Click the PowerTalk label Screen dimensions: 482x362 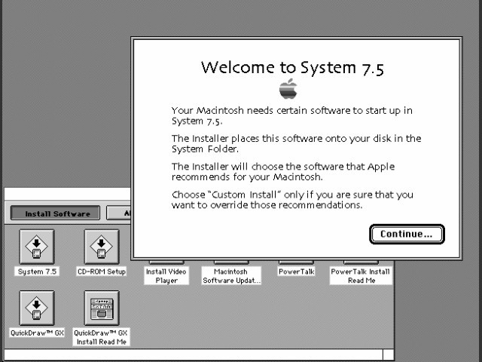tap(296, 271)
